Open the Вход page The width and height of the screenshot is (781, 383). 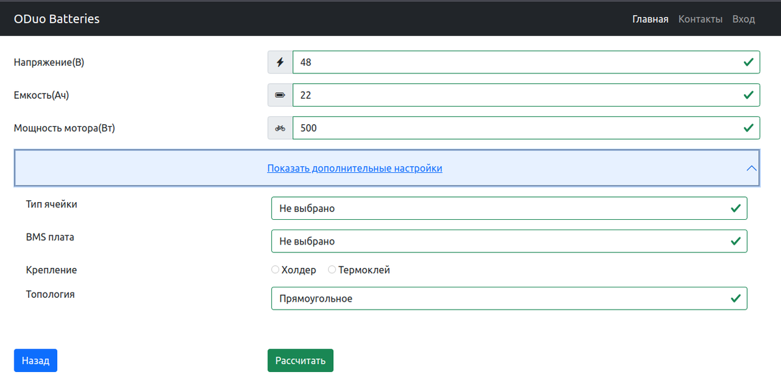coord(743,18)
